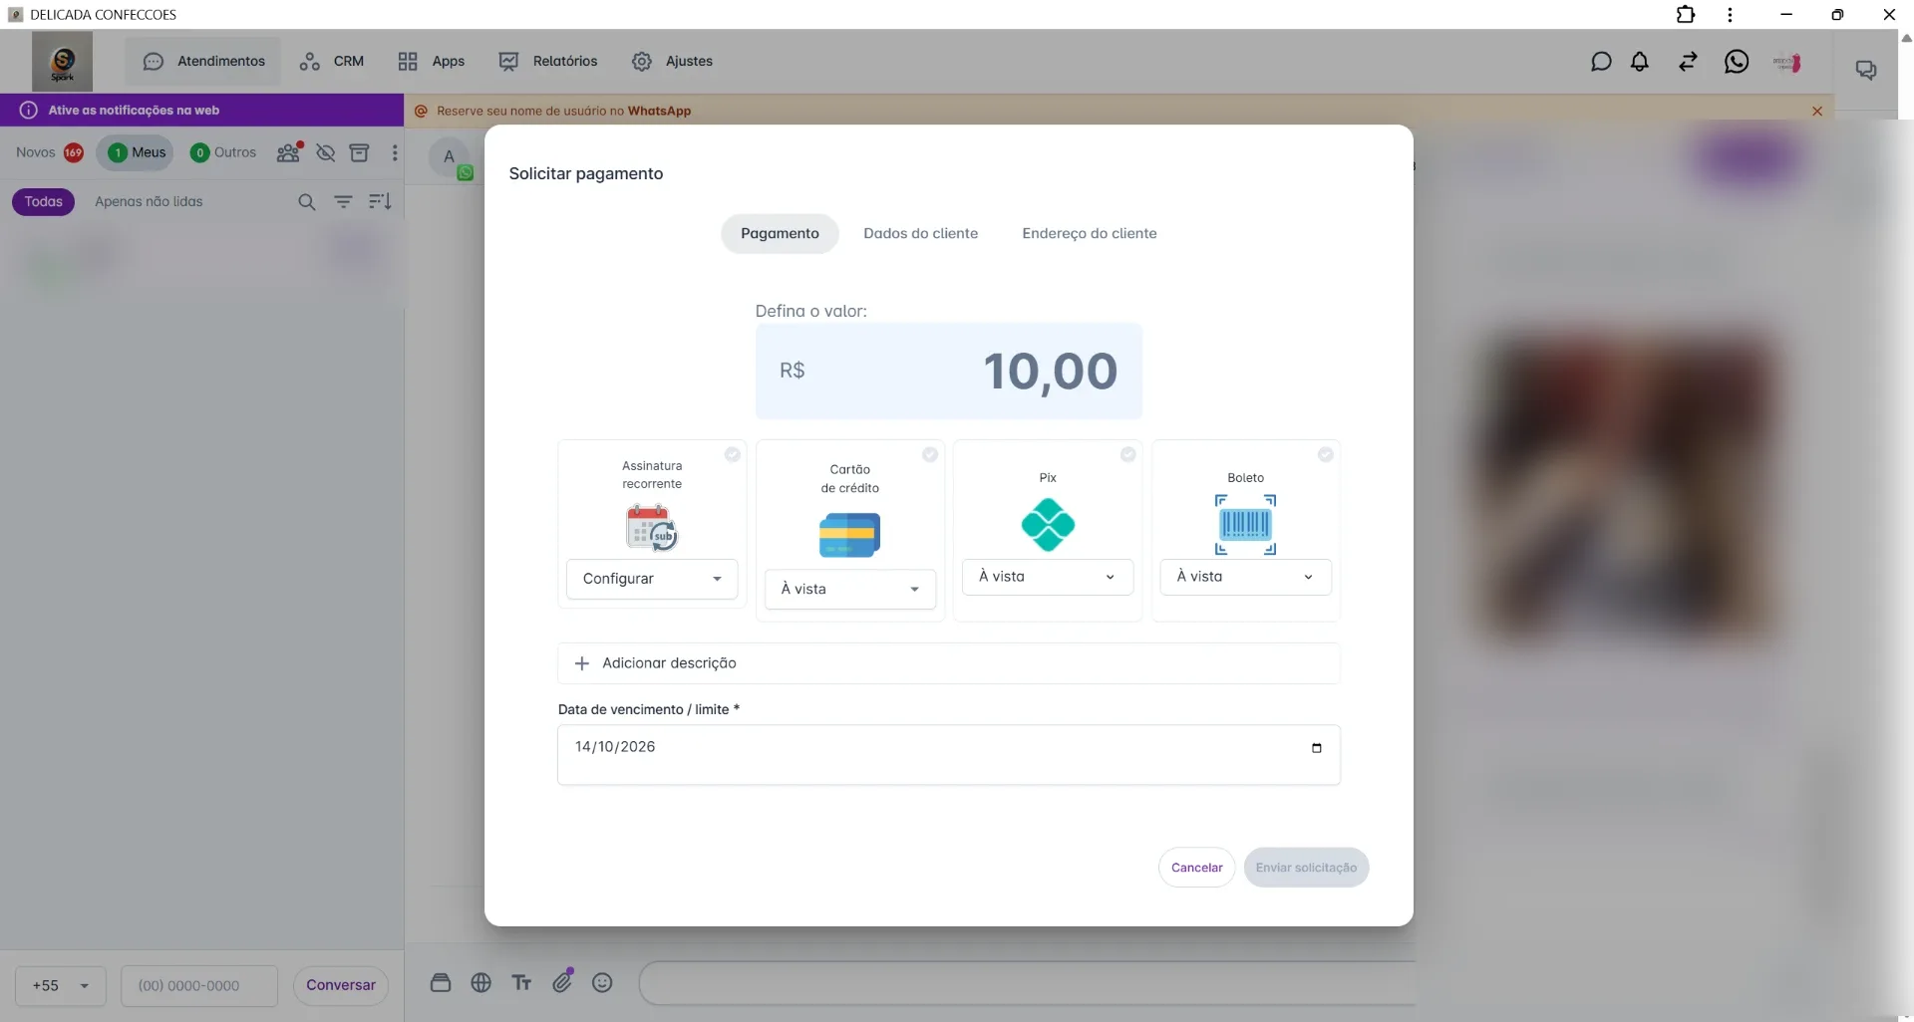1914x1022 pixels.
Task: Open the À vista dropdown under Boleto
Action: (x=1246, y=577)
